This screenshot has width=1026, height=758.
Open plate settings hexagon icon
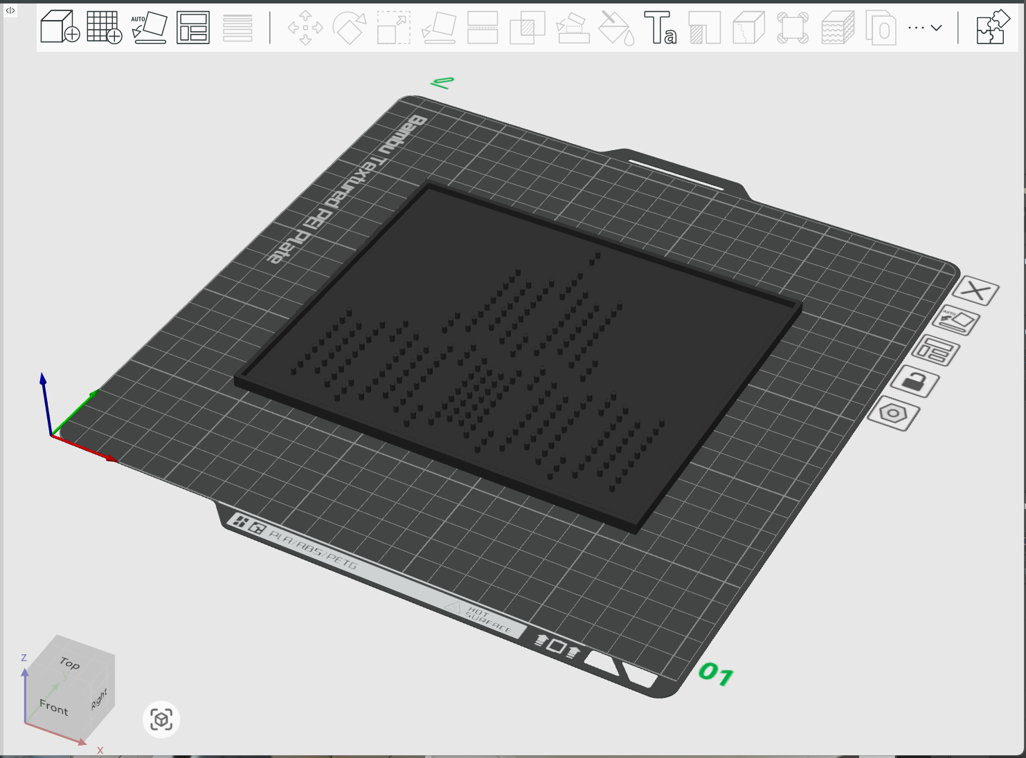click(893, 414)
